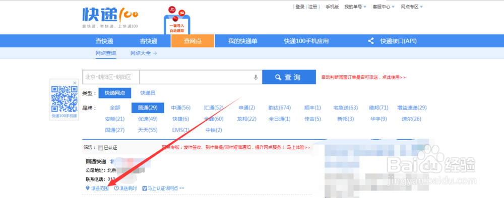Image resolution: width=504 pixels, height=198 pixels.
Task: Click the keyword search input box
Action: coord(201,77)
